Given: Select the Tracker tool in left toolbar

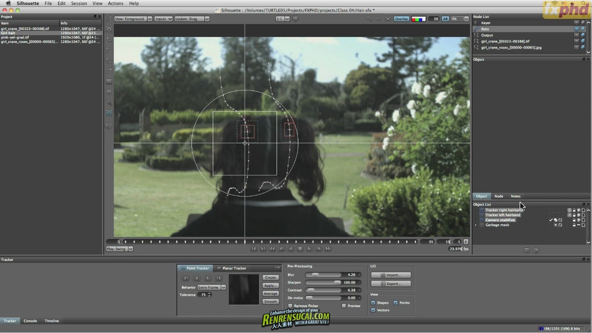Looking at the screenshot, I should pos(109,113).
